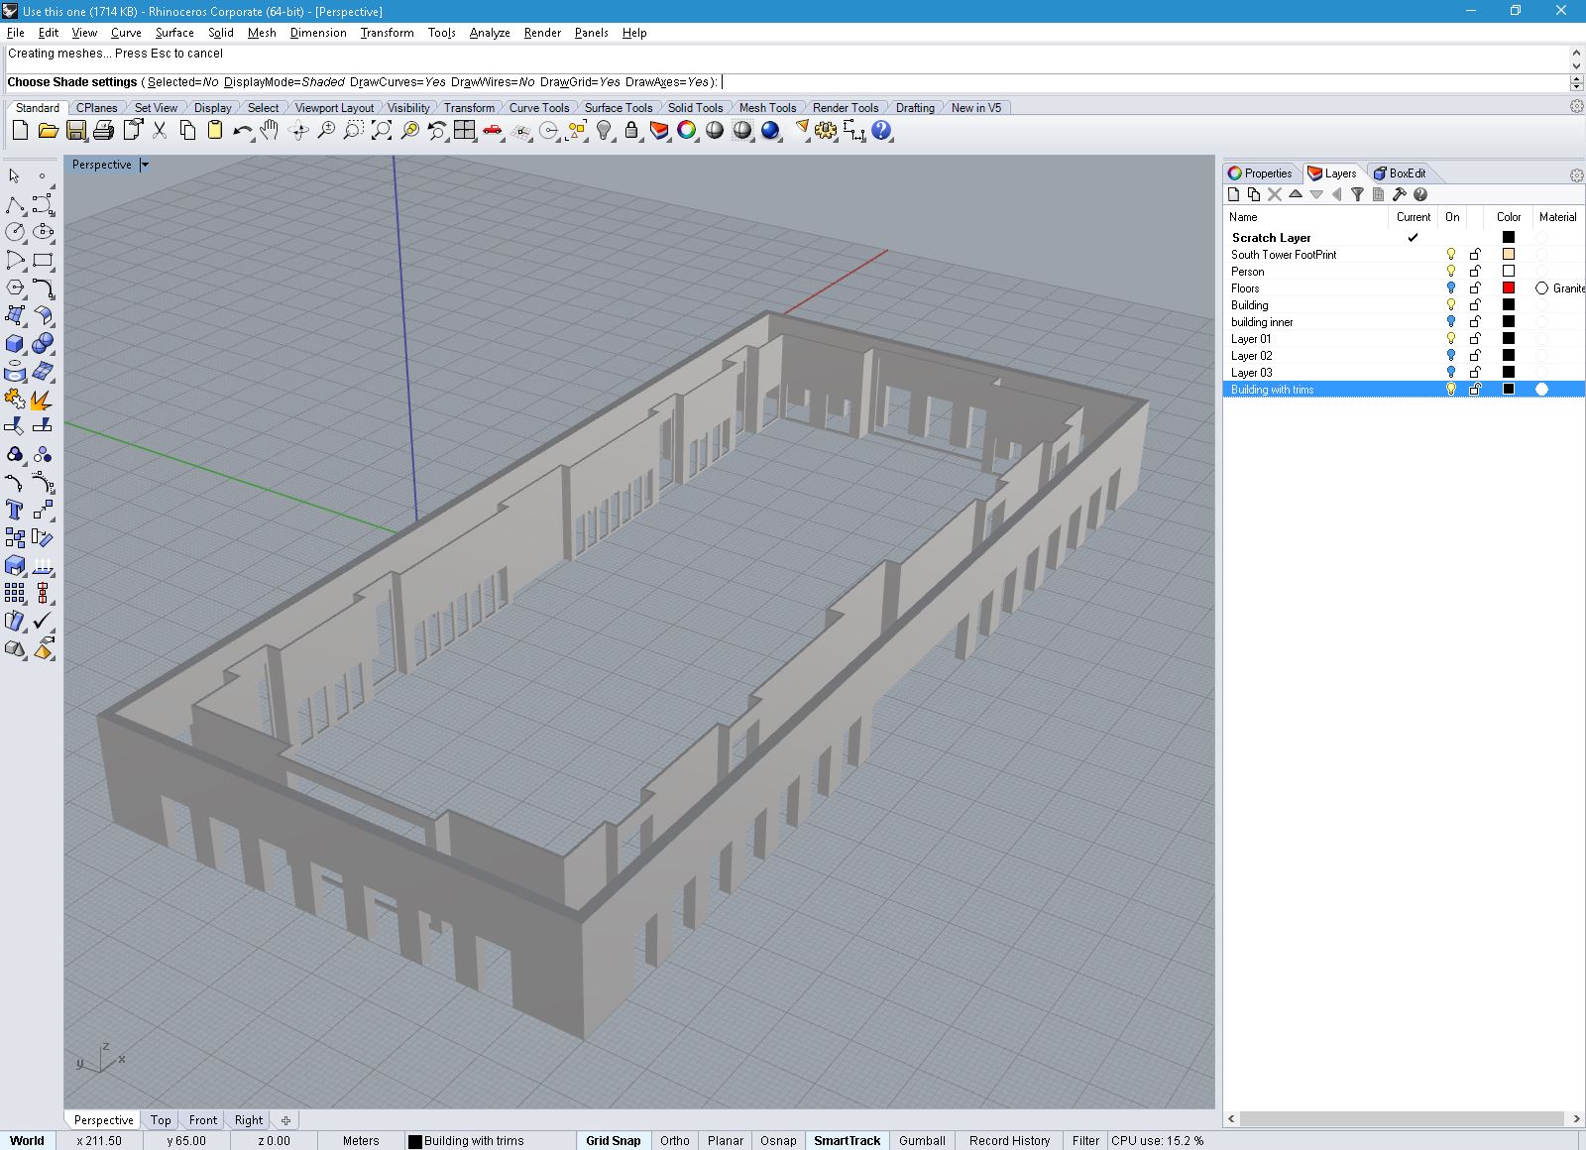Click the Rotate View icon

[x=297, y=130]
